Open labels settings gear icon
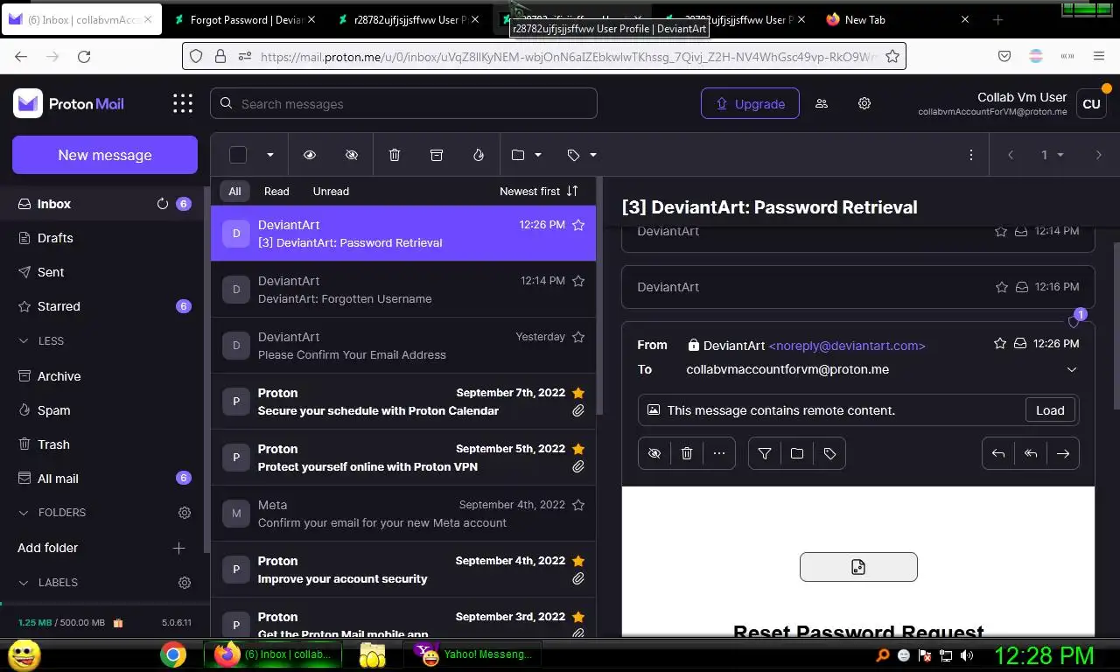 click(x=185, y=583)
